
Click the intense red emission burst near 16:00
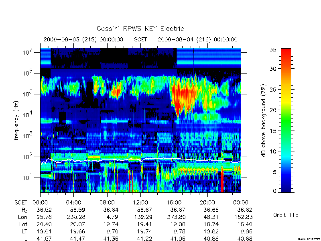183,96
